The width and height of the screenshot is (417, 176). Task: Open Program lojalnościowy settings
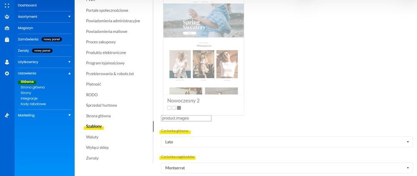click(106, 63)
